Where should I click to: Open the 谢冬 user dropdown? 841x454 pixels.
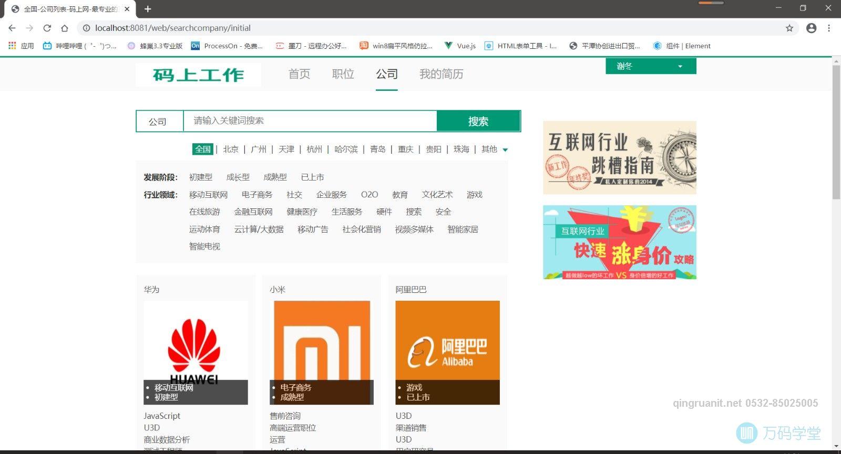(651, 66)
